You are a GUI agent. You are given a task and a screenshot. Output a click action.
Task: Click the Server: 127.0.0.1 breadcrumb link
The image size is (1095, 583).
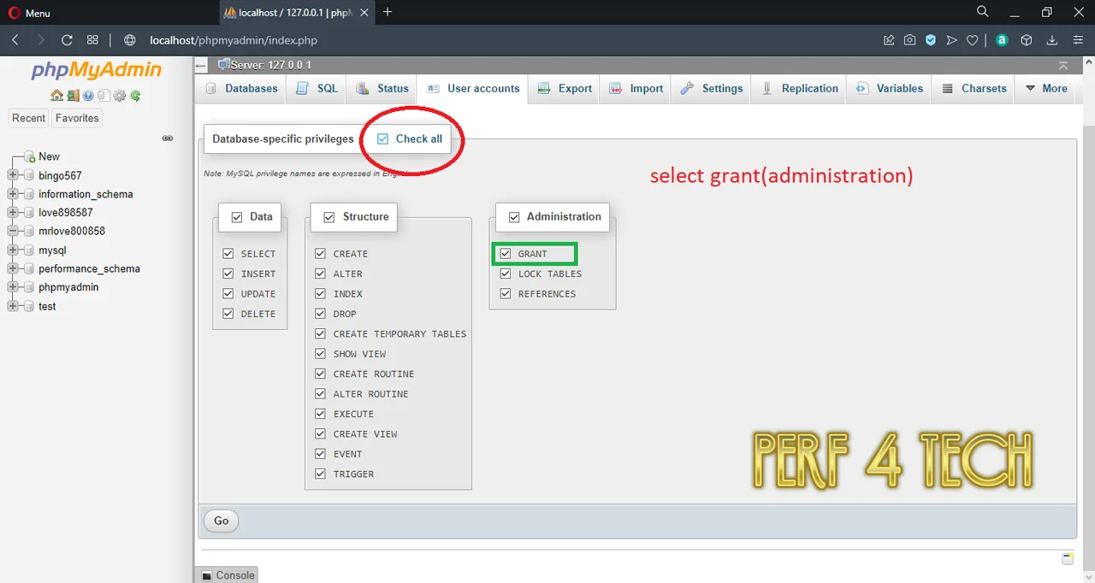click(x=270, y=65)
